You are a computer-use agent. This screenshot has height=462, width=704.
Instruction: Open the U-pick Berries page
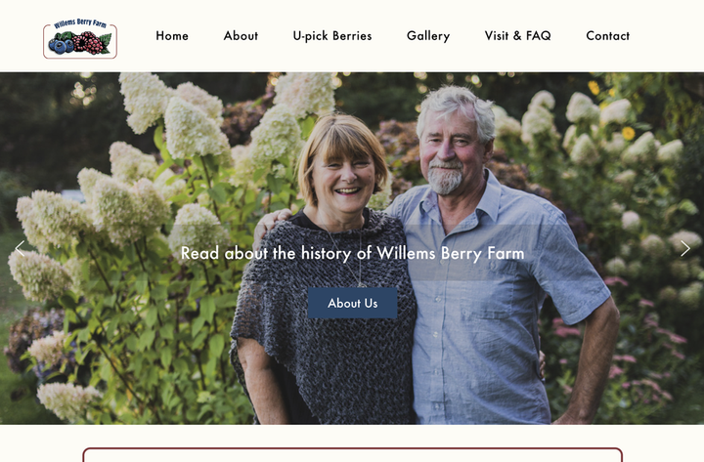[x=332, y=36]
